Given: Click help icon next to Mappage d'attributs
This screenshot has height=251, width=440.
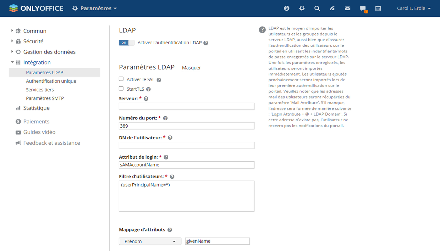Looking at the screenshot, I should pos(170,230).
